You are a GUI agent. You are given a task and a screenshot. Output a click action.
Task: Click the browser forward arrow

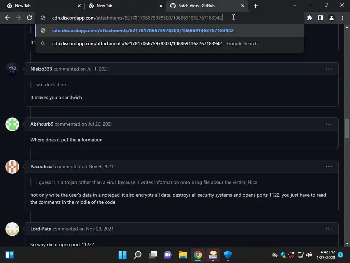coord(18,18)
